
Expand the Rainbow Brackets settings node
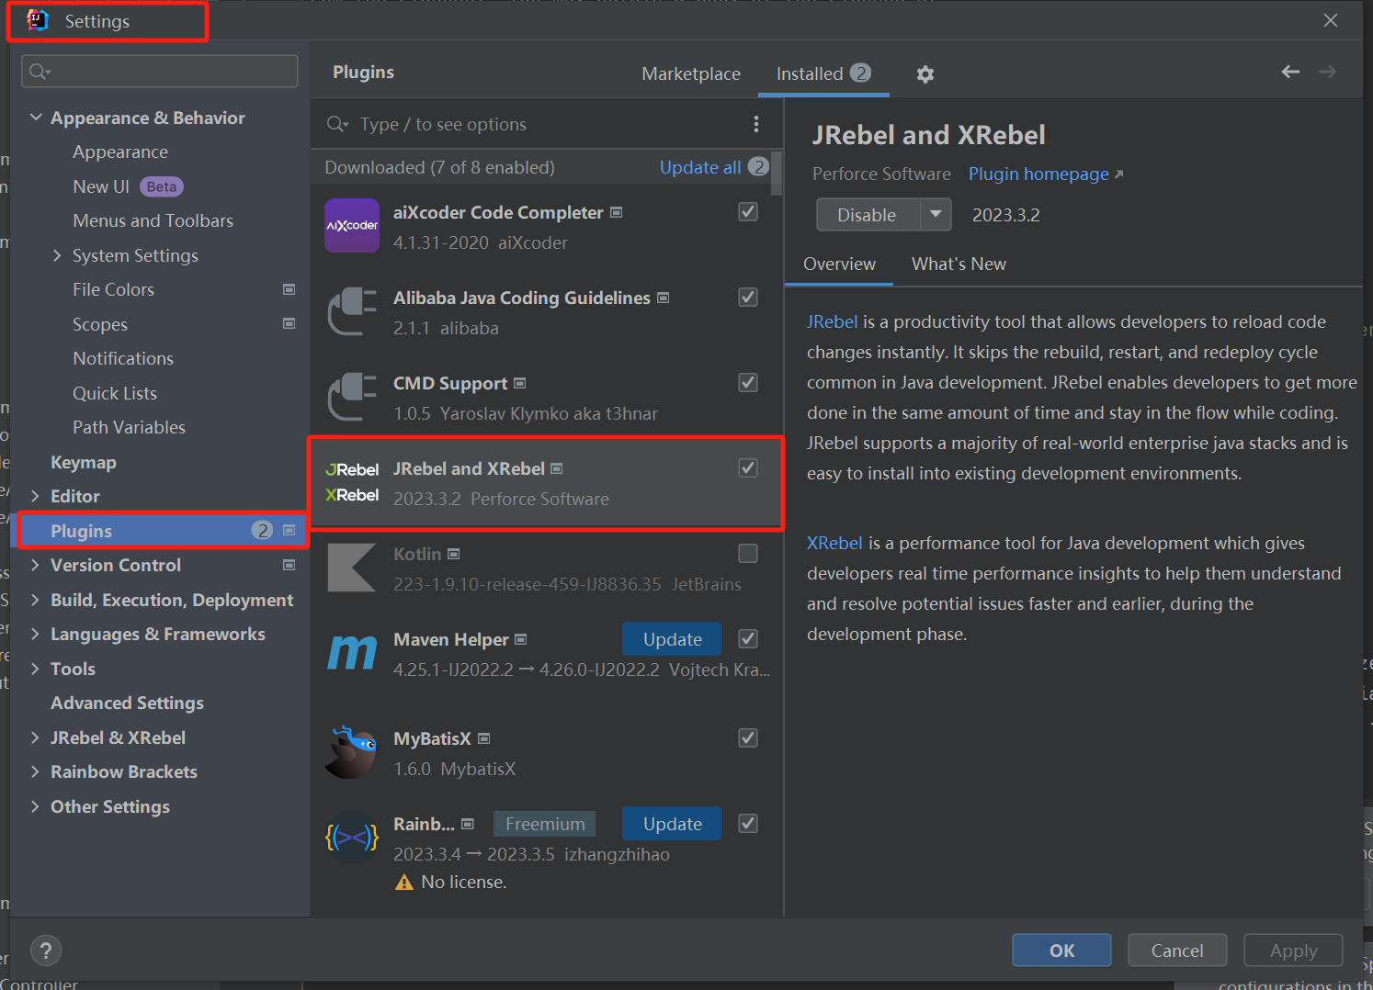[36, 771]
